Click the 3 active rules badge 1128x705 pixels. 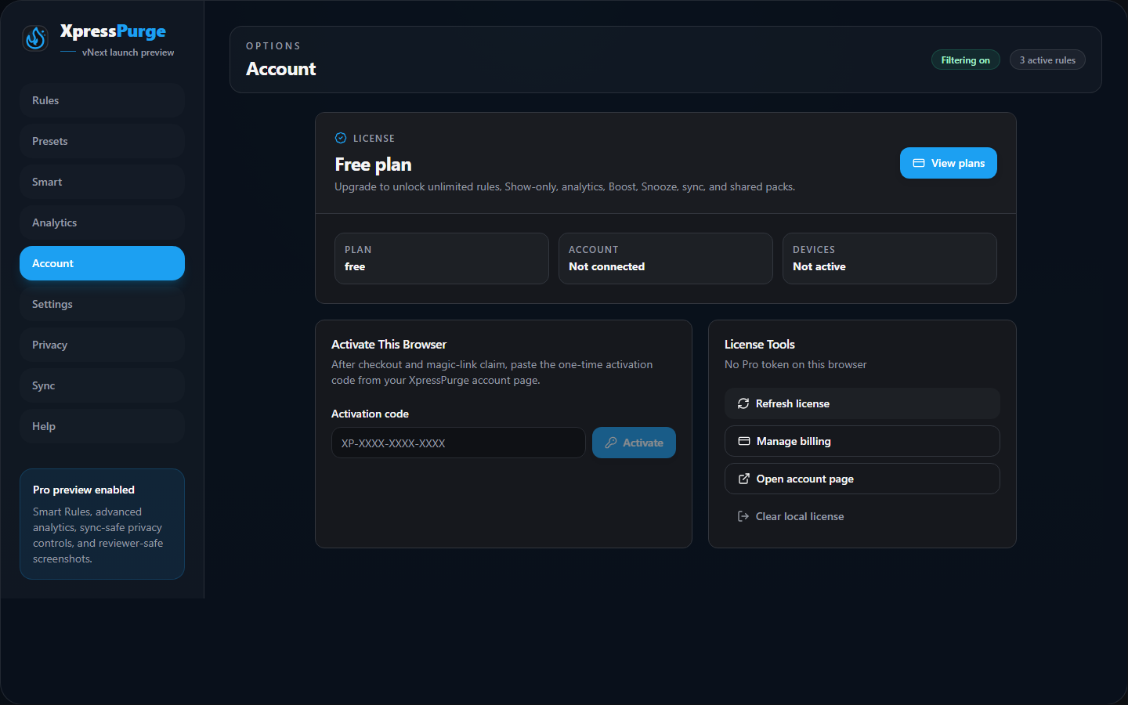click(x=1047, y=60)
